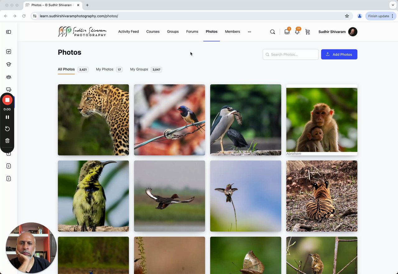Open the shopping cart icon
The width and height of the screenshot is (398, 274).
pos(308,32)
